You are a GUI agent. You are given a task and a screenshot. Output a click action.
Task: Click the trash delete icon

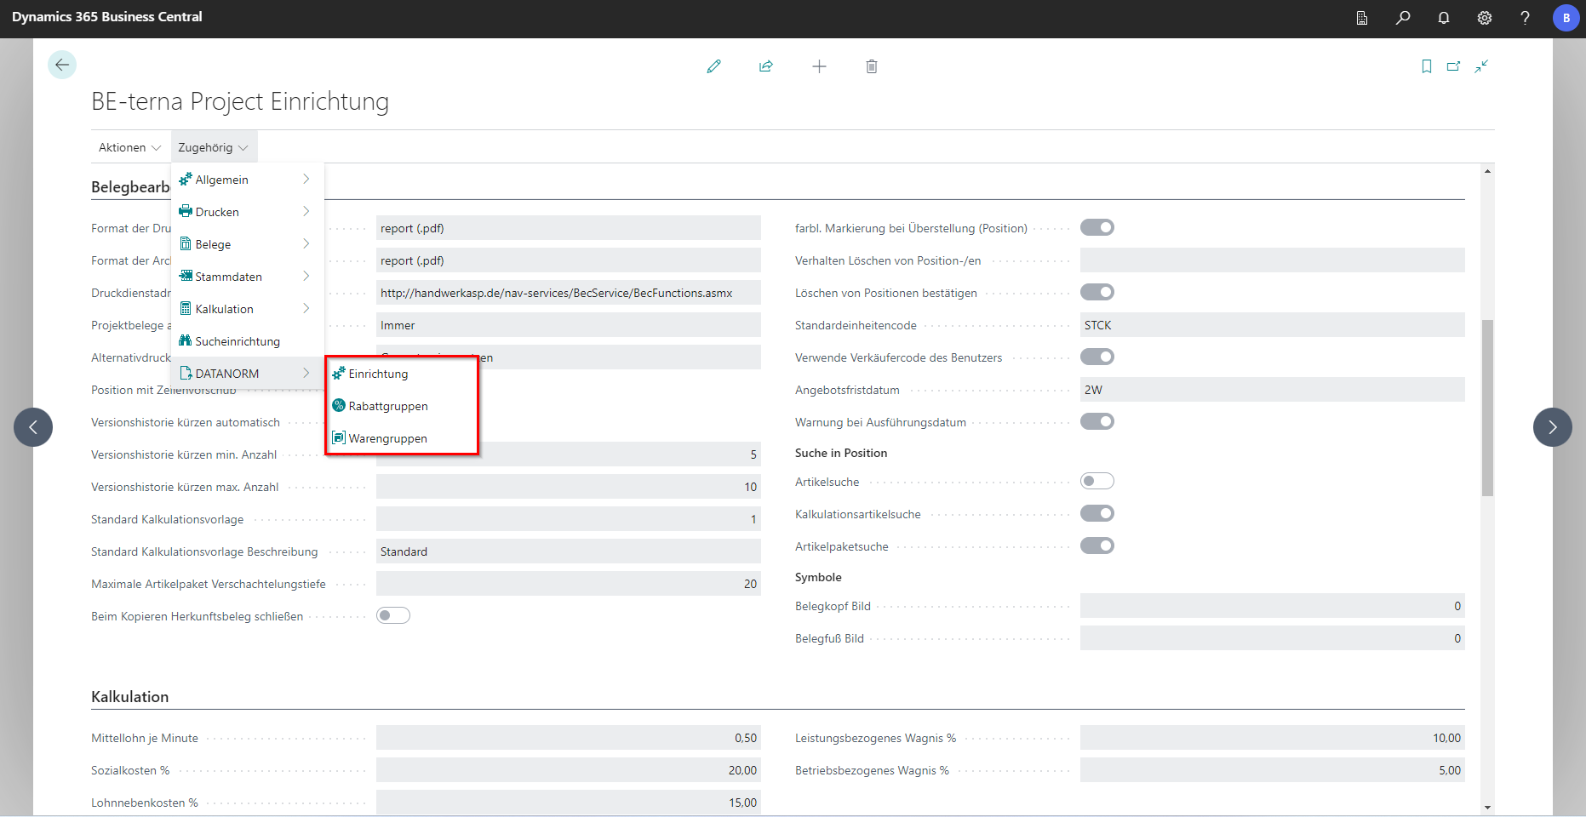click(872, 66)
